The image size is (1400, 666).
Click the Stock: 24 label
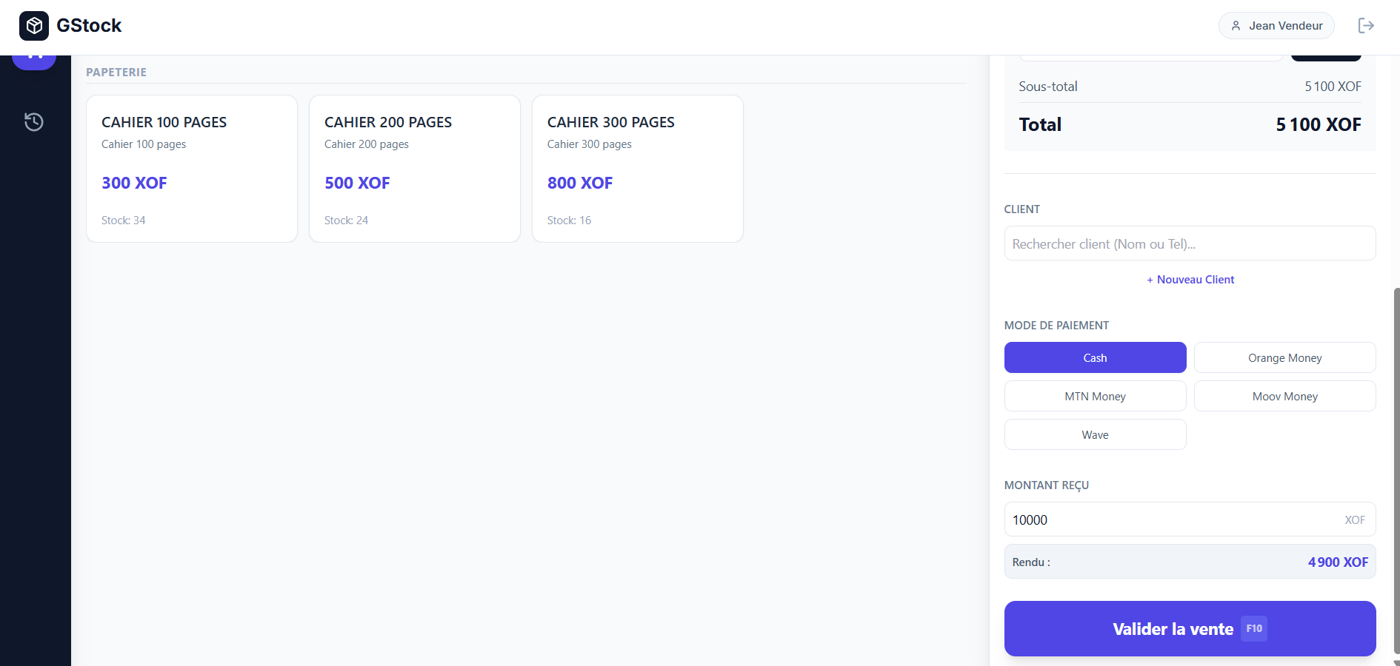[x=347, y=221]
